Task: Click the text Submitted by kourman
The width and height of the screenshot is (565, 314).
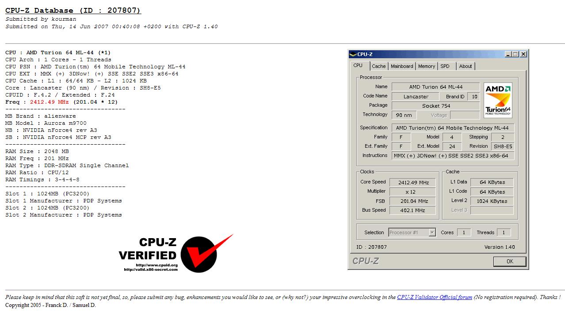Action: tap(41, 19)
